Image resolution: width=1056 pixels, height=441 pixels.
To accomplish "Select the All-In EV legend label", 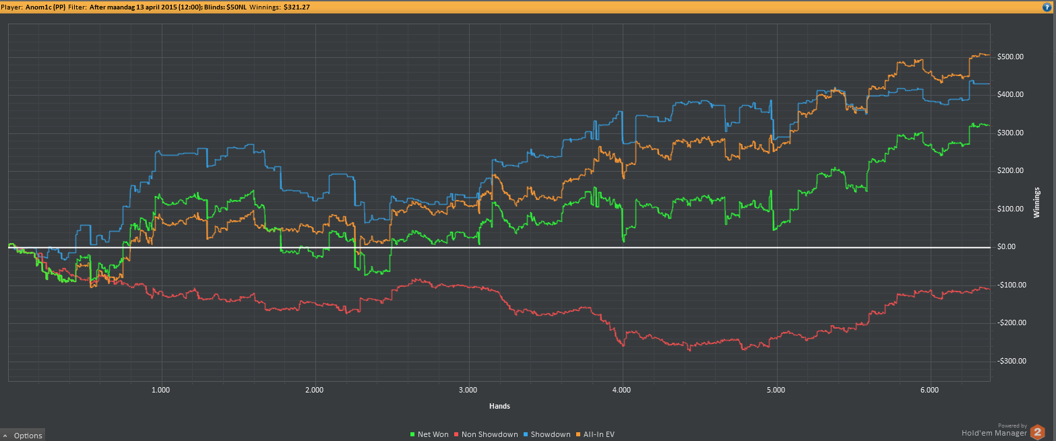I will coord(599,434).
